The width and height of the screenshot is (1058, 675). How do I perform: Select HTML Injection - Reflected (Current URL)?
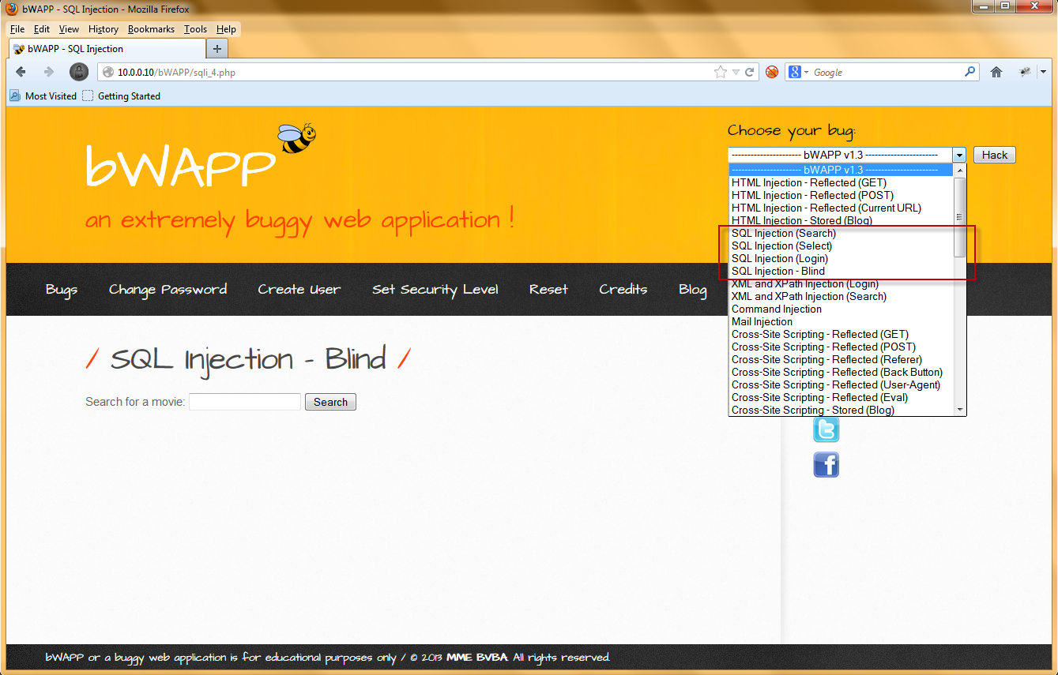coord(842,208)
